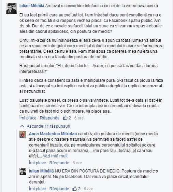Viewport: 173px width, 192px height.
Task: Reply to main comment via Răspunde
Action: (x=50, y=118)
